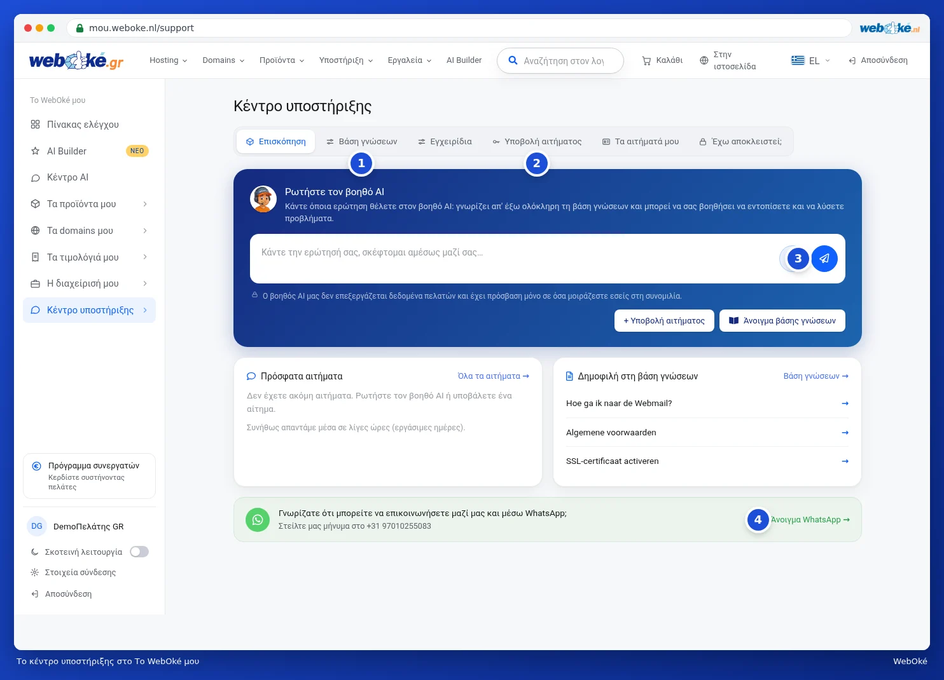Open the Τα αιτήματά μου tab
The image size is (944, 680).
coord(641,142)
